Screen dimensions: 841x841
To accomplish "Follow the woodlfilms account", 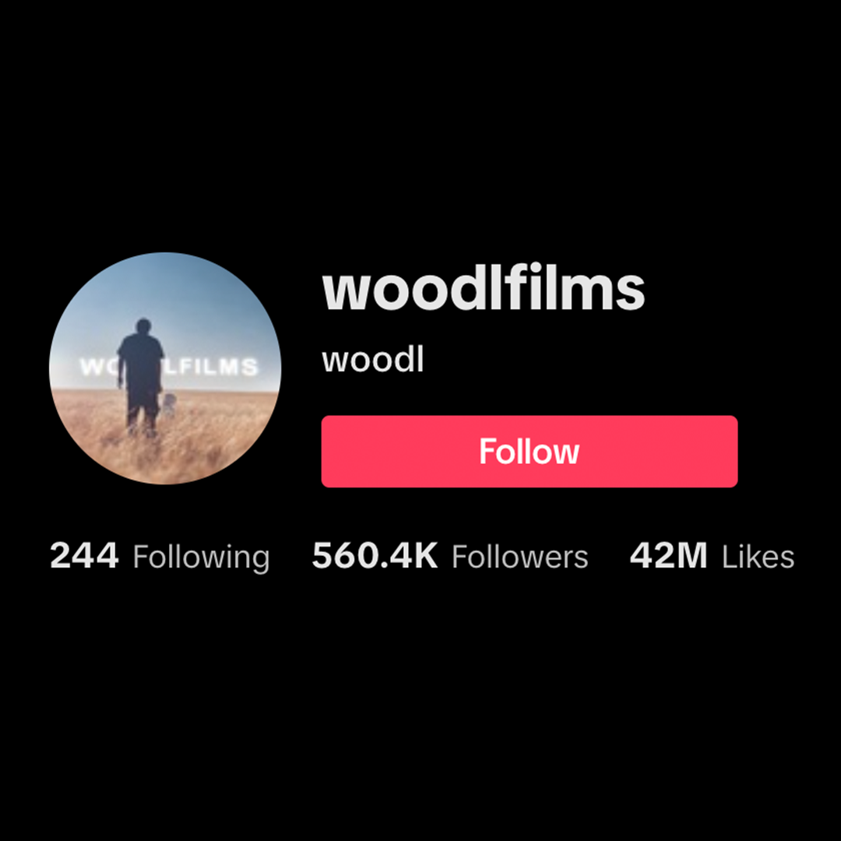I will (530, 451).
